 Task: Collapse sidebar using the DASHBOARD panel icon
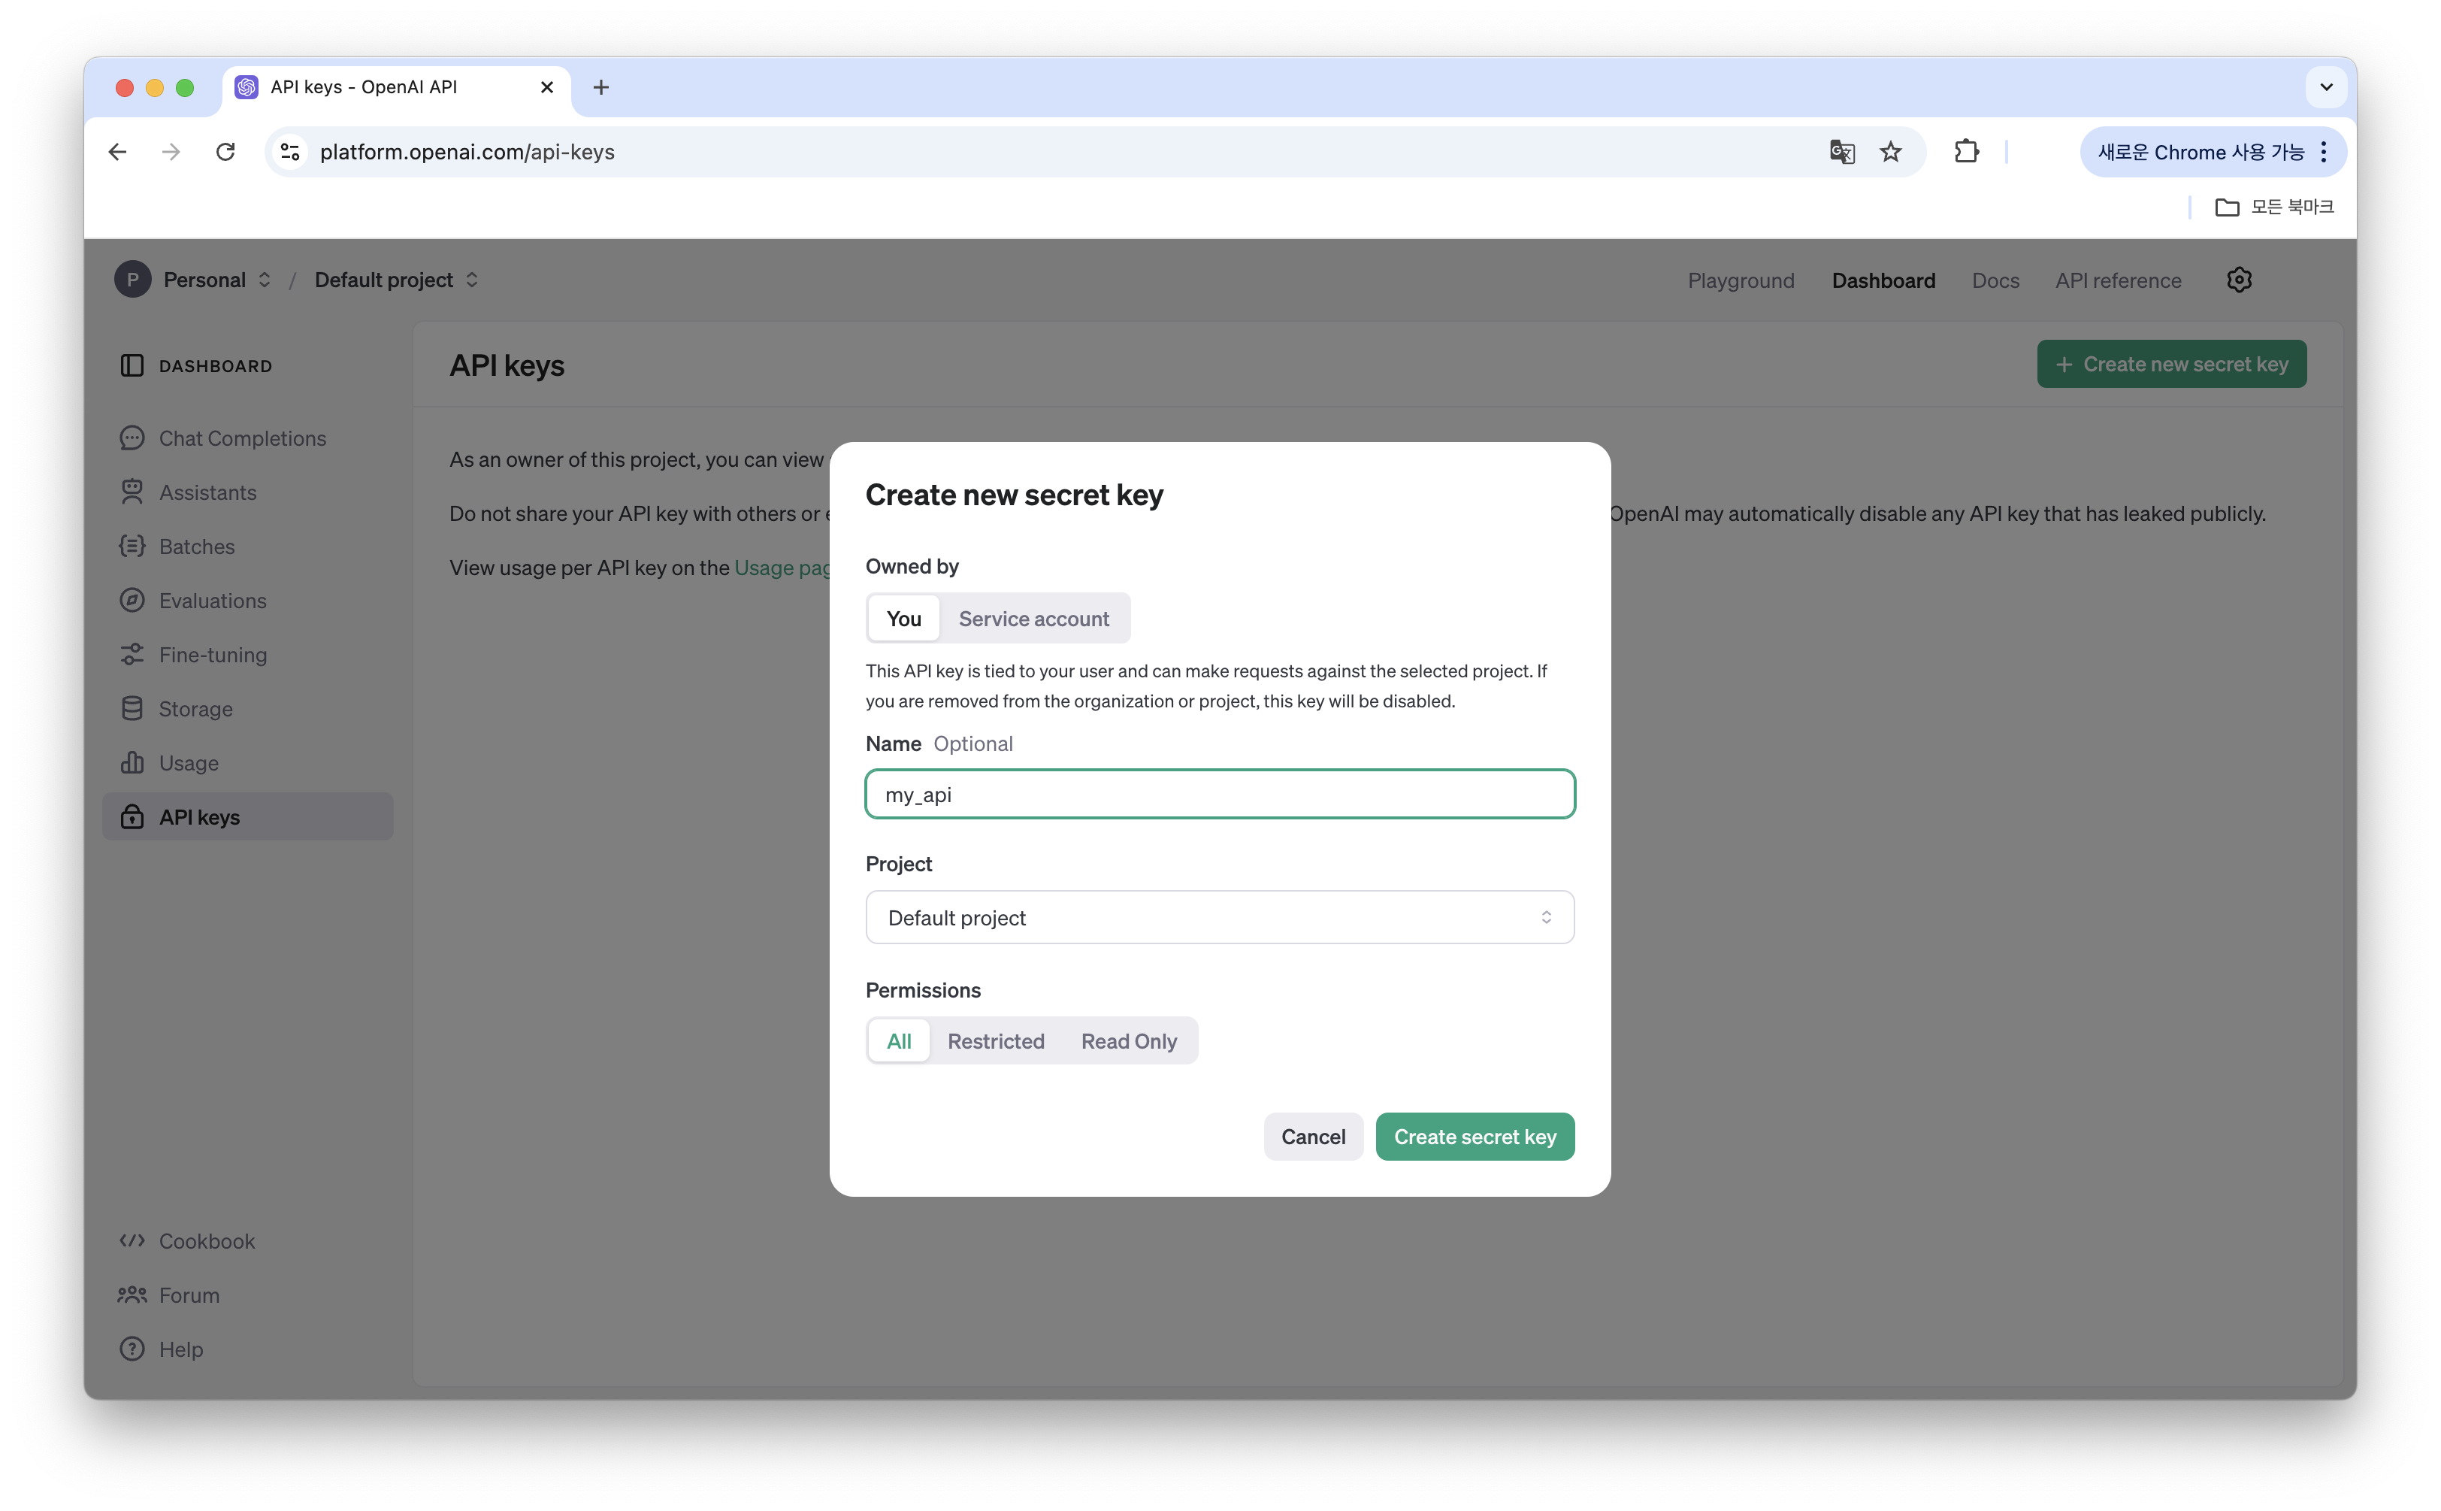tap(132, 366)
